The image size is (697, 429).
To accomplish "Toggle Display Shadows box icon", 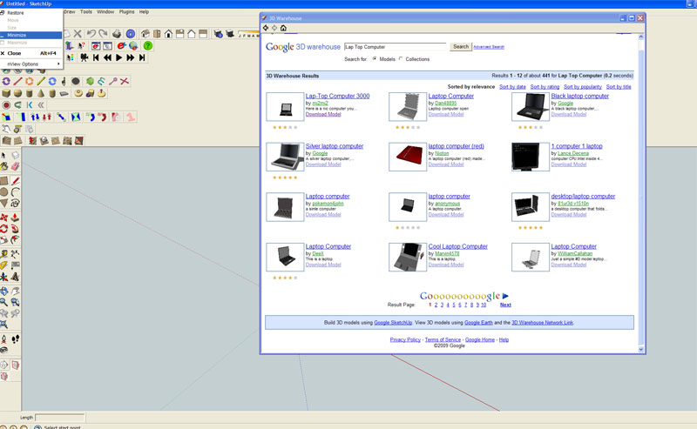I will [x=230, y=34].
